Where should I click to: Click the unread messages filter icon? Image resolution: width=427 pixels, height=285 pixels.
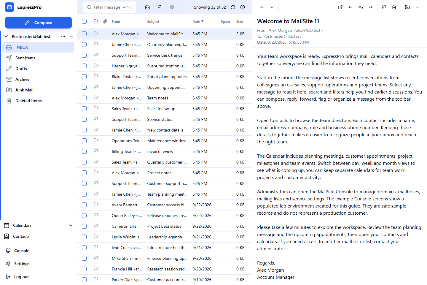tap(147, 7)
